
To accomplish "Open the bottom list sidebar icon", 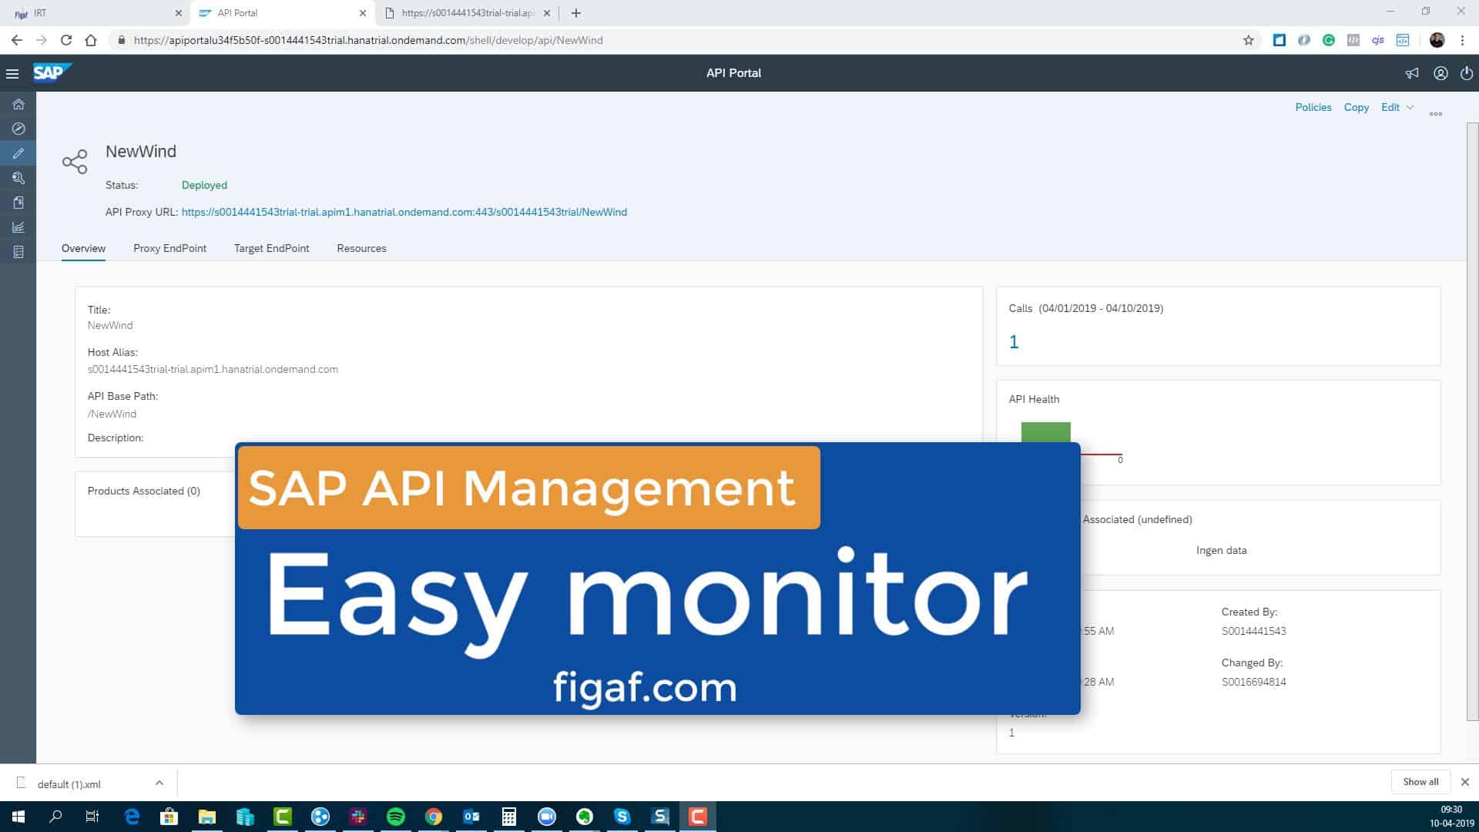I will (18, 252).
